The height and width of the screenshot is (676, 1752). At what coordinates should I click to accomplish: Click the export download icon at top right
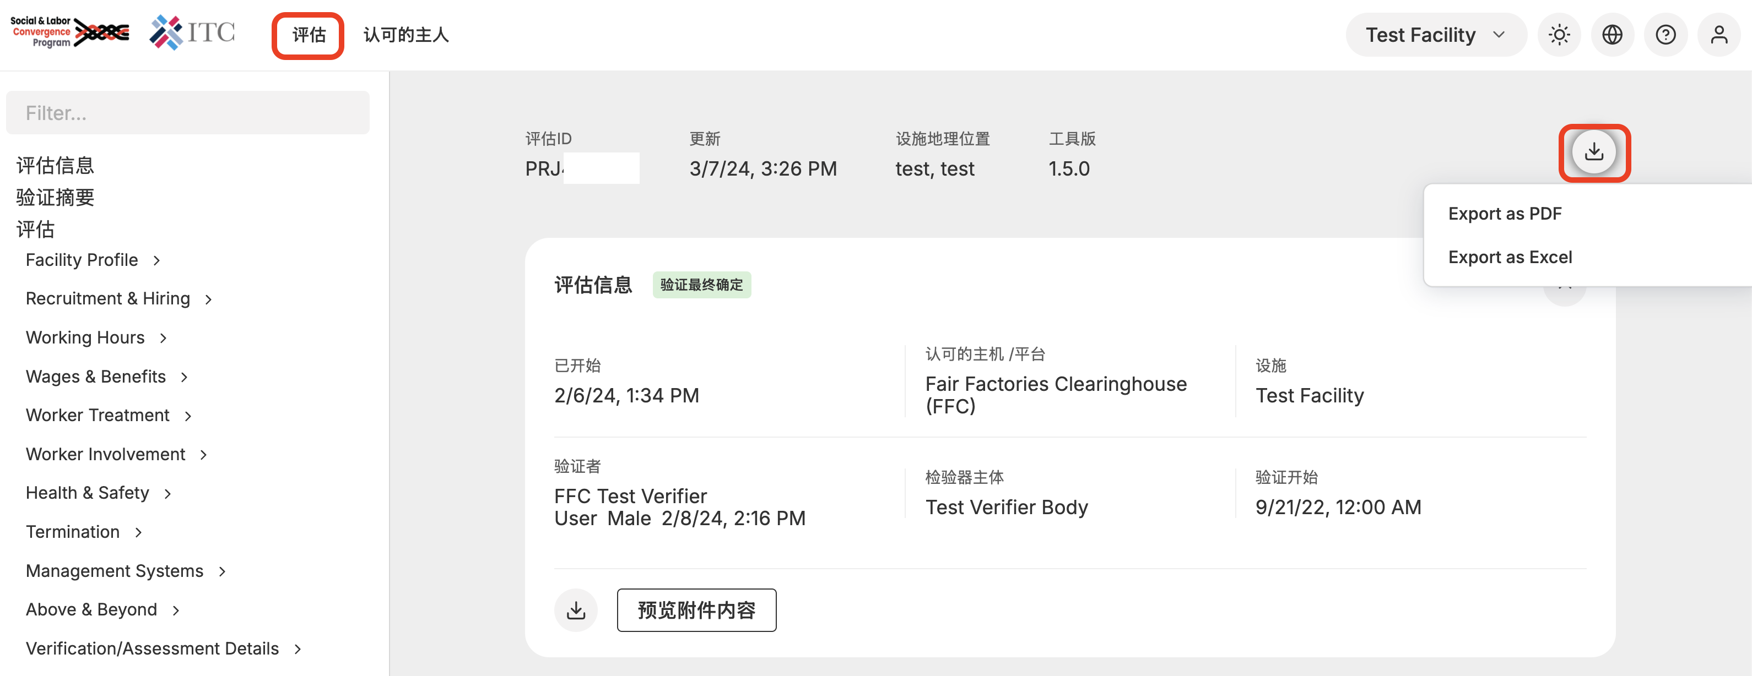click(x=1593, y=152)
